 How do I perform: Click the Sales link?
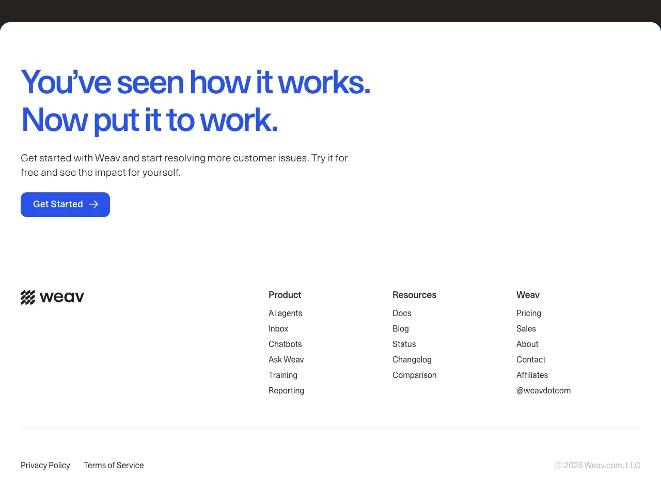(x=526, y=328)
